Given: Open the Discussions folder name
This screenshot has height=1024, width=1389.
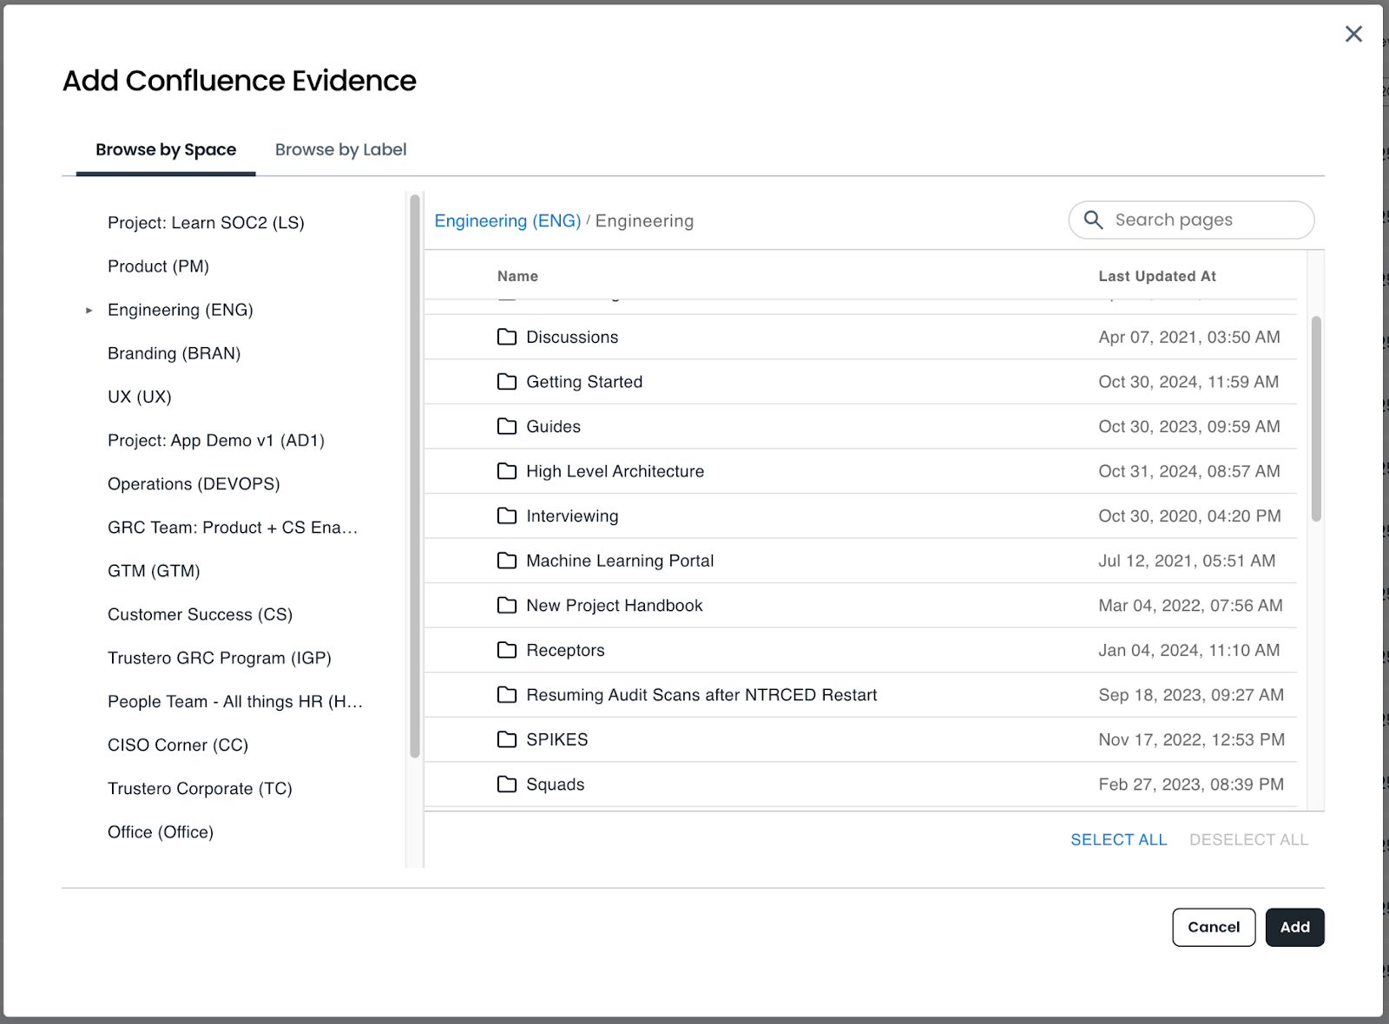Looking at the screenshot, I should point(572,337).
